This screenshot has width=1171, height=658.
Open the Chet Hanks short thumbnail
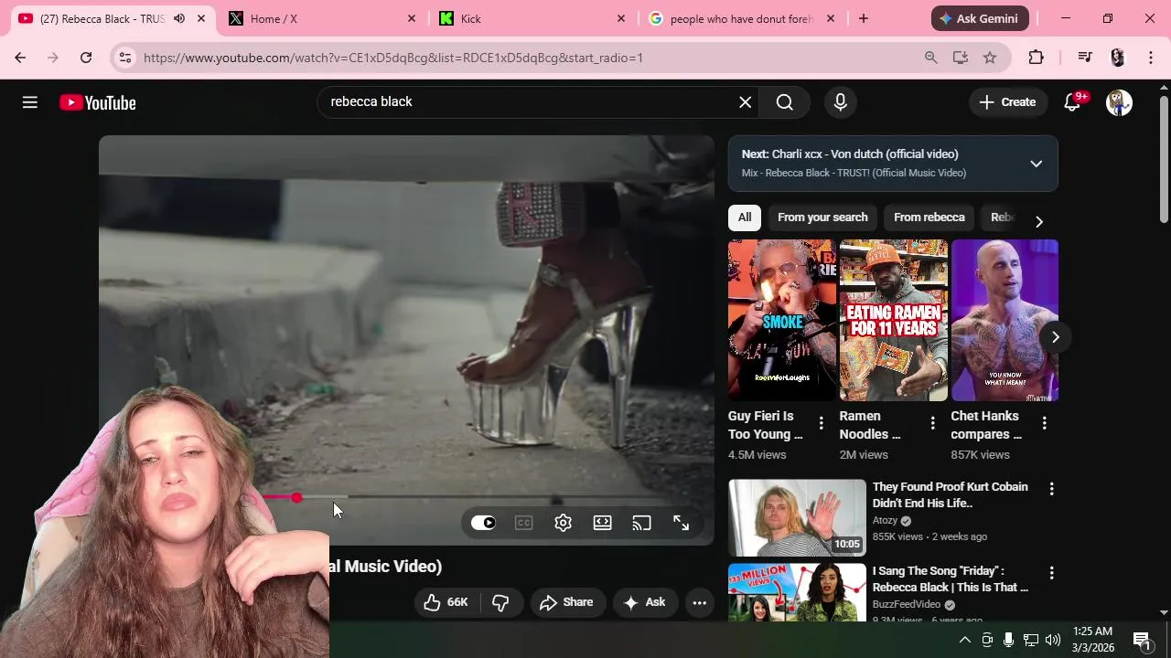coord(1004,320)
